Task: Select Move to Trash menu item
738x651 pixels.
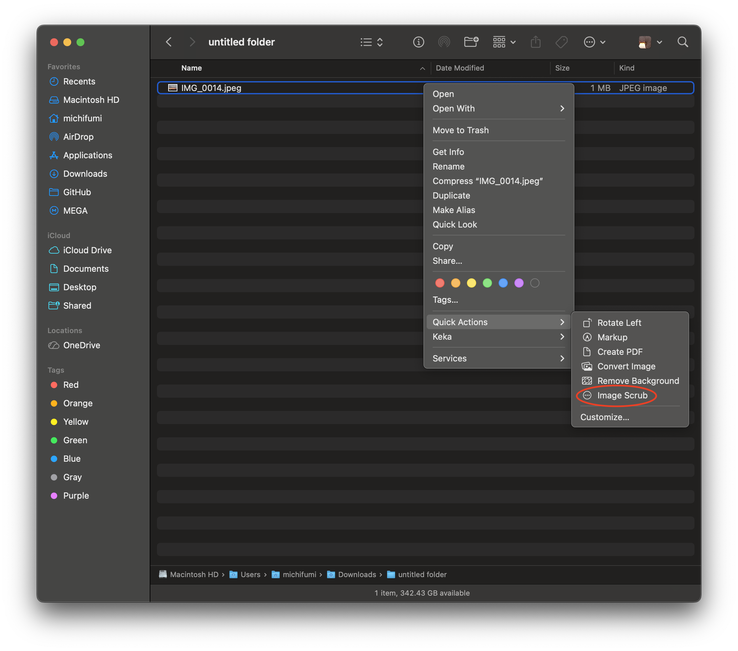Action: pyautogui.click(x=460, y=130)
